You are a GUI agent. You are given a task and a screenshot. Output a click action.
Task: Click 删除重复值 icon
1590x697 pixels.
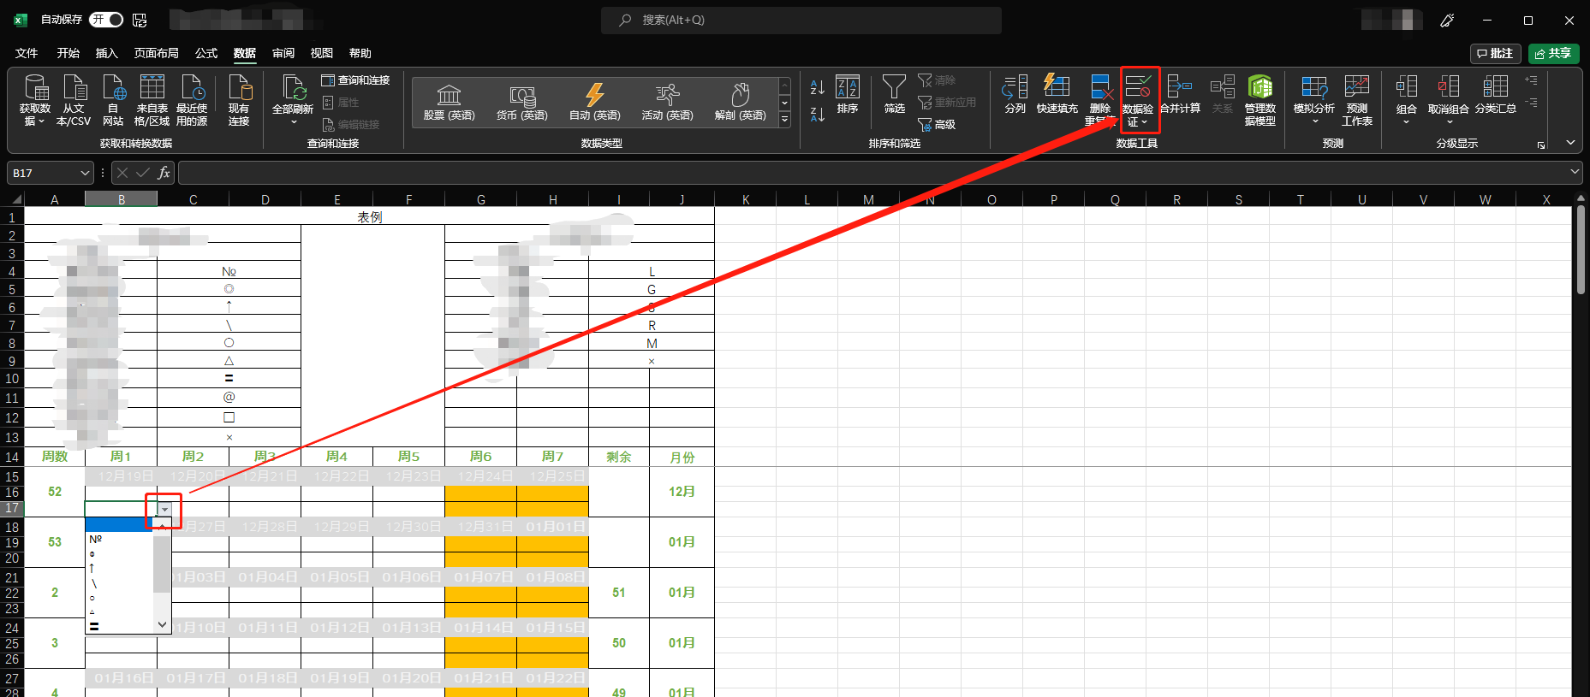tap(1100, 100)
